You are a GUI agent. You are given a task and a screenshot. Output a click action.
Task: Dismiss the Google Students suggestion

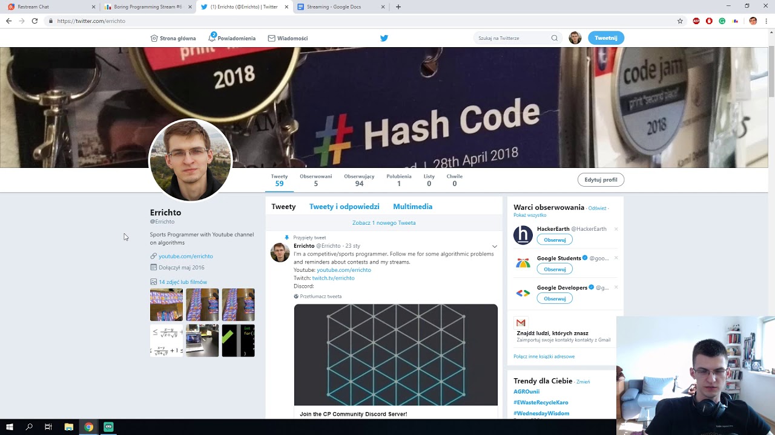(616, 258)
